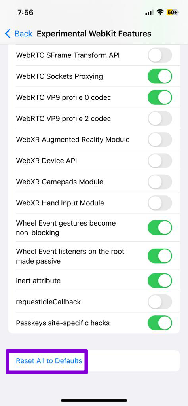The width and height of the screenshot is (188, 406).
Task: Enable WebXR Gamepads Module switch
Action: point(160,182)
